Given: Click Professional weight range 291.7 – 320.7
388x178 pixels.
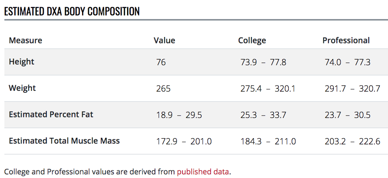Looking at the screenshot, I should [x=352, y=88].
